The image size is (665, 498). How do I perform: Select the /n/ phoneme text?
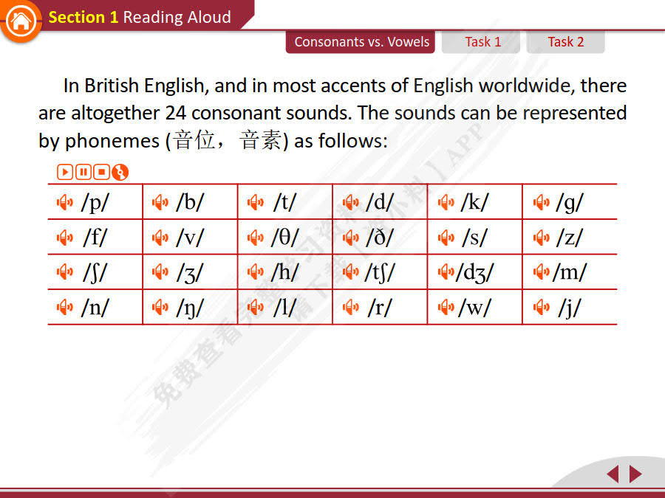95,308
